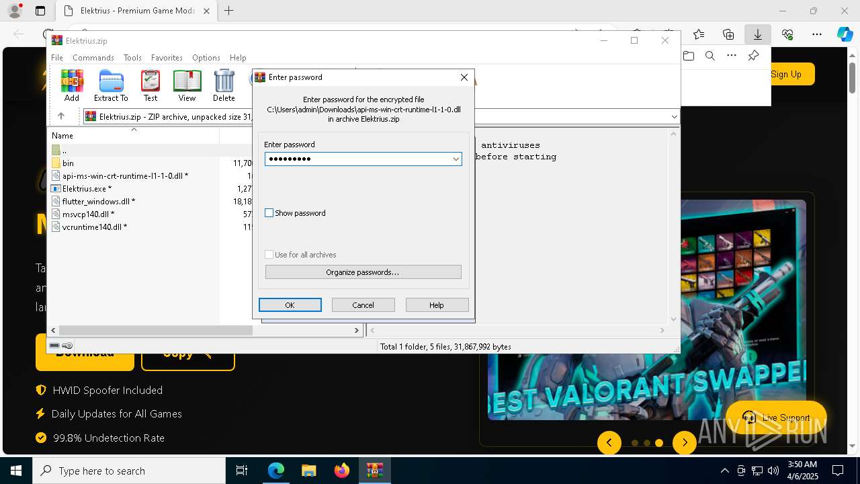Open Edge favorites star icon
860x484 pixels.
coord(699,34)
